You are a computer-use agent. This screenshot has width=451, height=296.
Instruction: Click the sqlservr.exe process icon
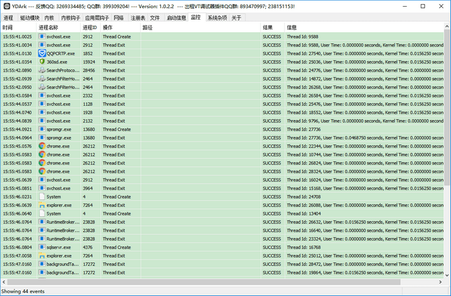click(x=42, y=247)
